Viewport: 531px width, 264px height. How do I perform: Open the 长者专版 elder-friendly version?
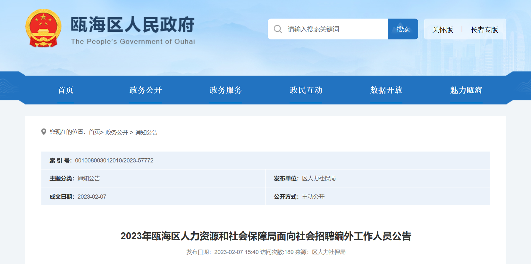pyautogui.click(x=484, y=29)
